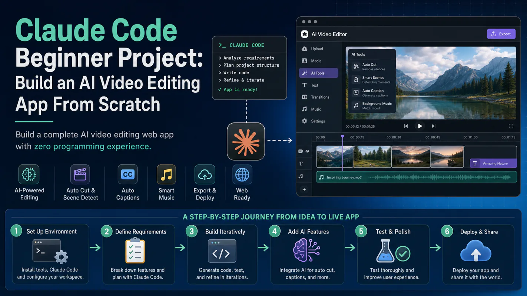Click the text track T icon

301,164
